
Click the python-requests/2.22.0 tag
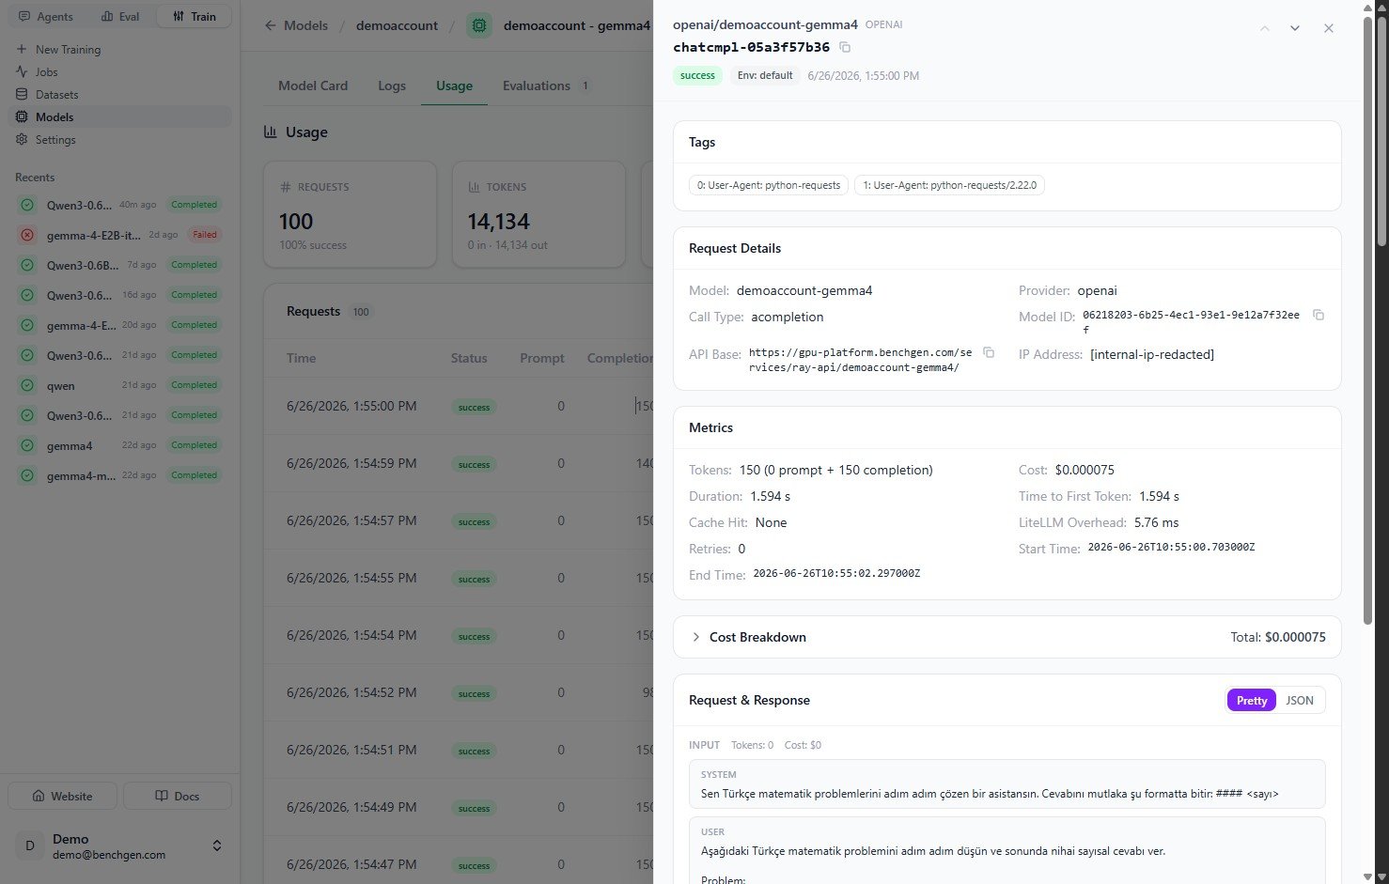(x=949, y=185)
